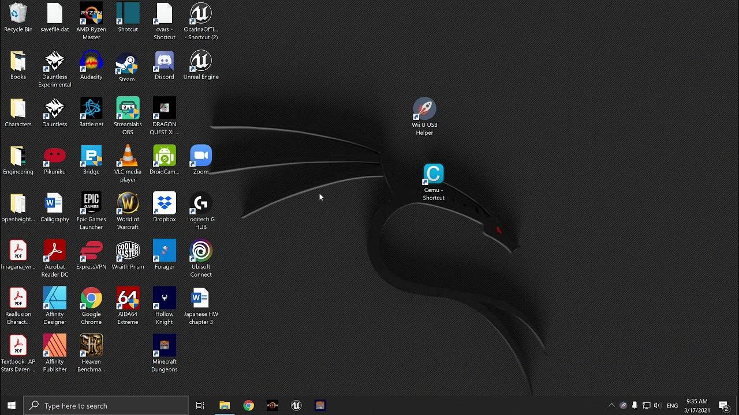The image size is (739, 415).
Task: Select the Discord desktop icon
Action: 165,65
